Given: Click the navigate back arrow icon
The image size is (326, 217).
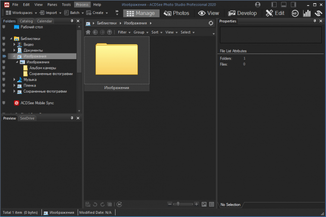Looking at the screenshot, I should coord(95,32).
